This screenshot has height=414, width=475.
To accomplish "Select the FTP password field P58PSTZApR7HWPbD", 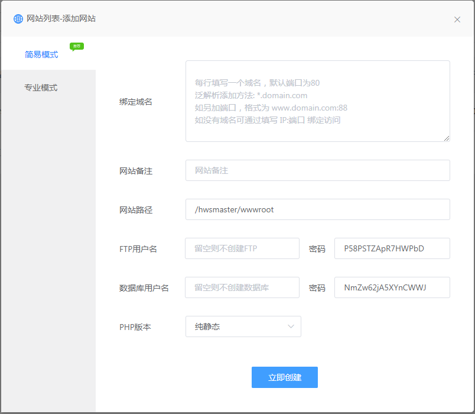I will 392,248.
